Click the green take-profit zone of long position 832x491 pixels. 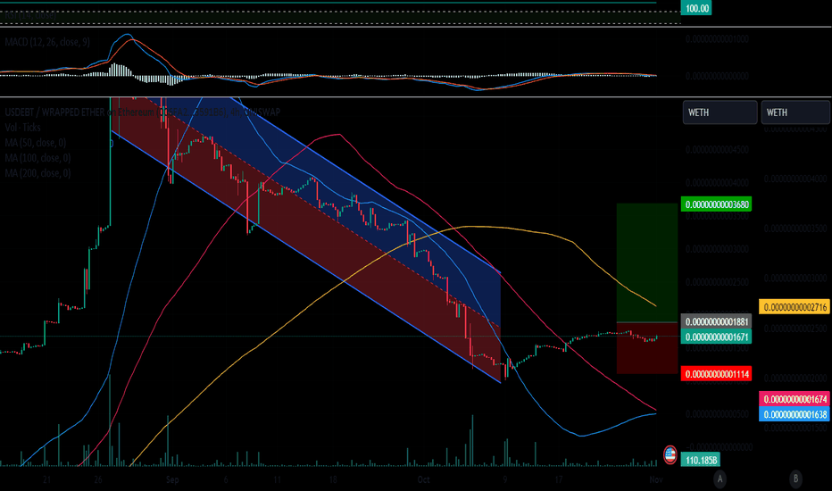point(647,262)
